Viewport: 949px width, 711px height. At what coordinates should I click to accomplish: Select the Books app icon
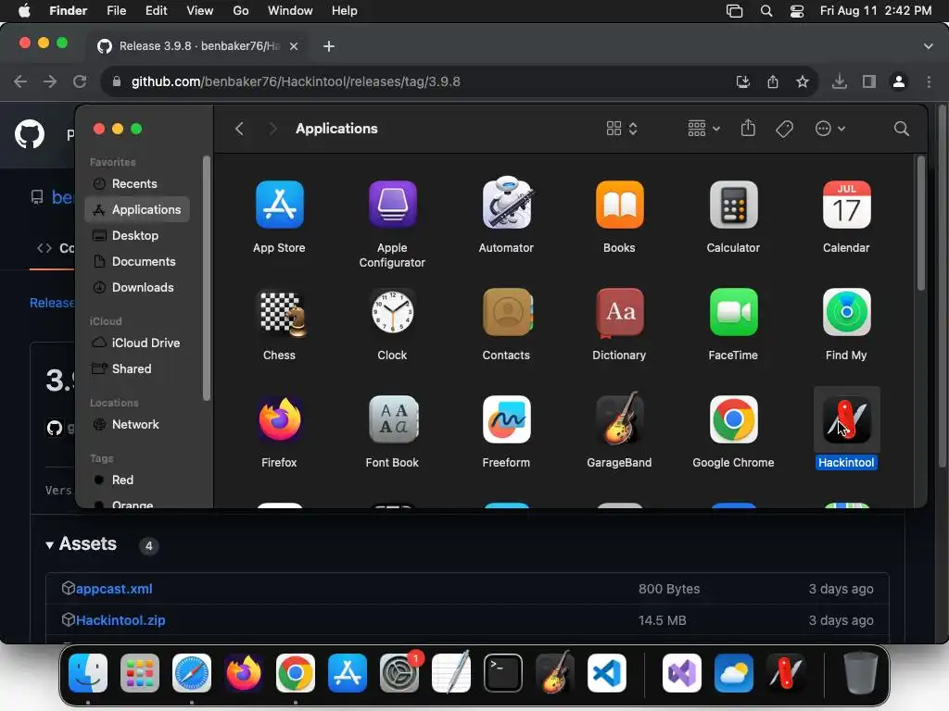[619, 205]
